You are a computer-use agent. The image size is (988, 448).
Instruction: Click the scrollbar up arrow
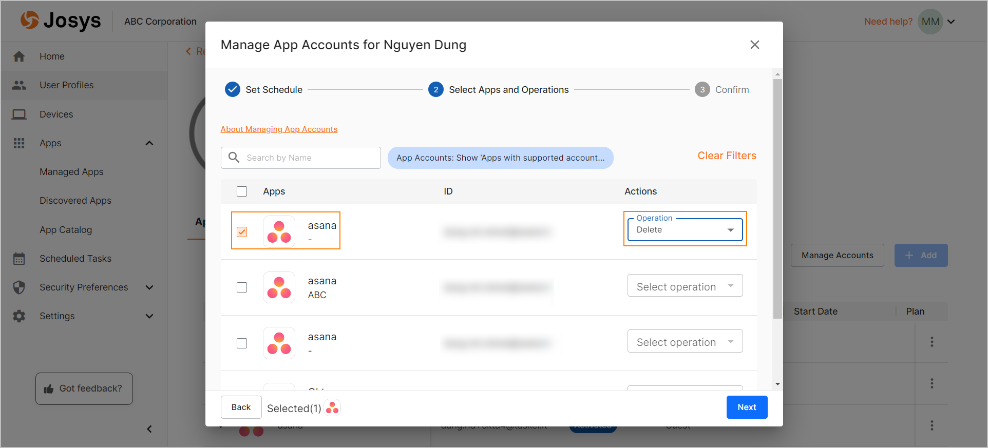tap(777, 74)
